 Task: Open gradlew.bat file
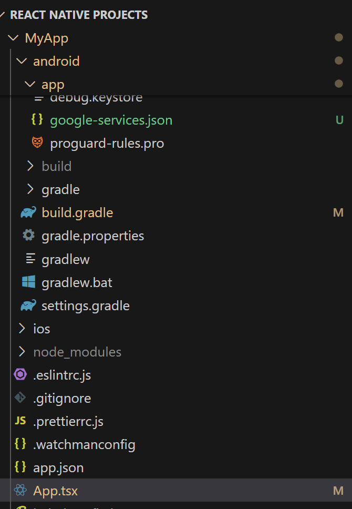[77, 283]
